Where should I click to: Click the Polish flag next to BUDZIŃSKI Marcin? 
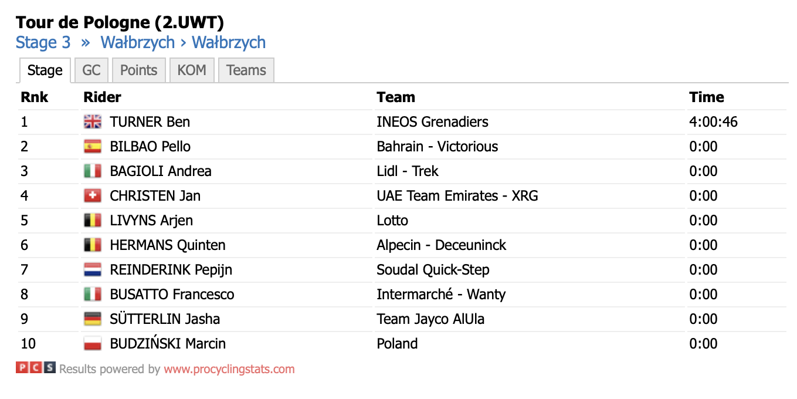click(93, 344)
